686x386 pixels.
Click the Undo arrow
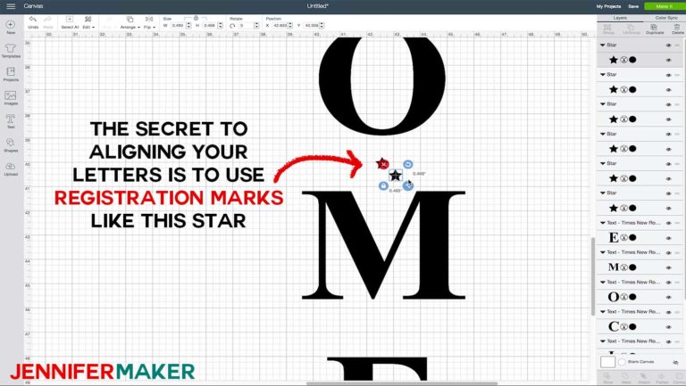click(x=33, y=20)
